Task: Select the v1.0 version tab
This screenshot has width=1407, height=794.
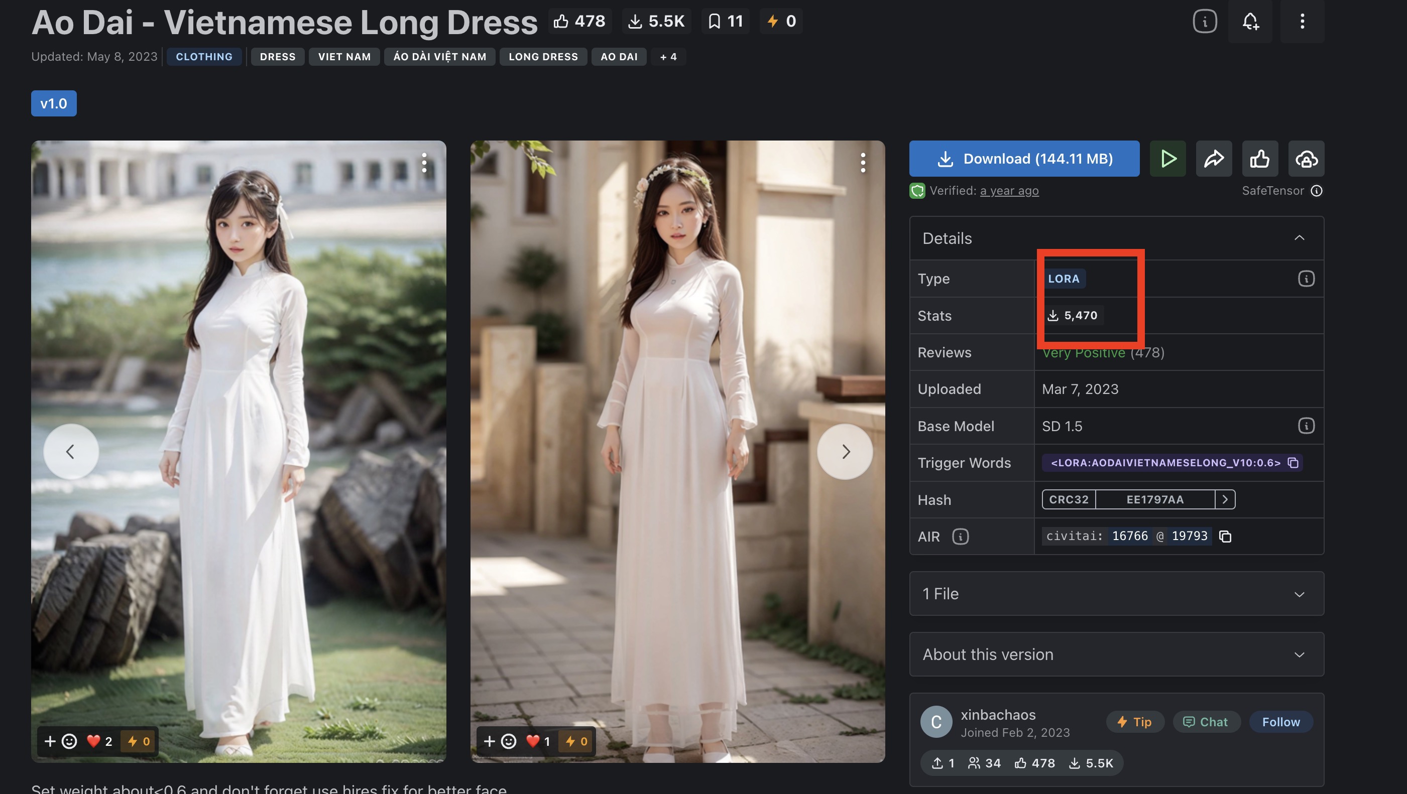Action: tap(54, 103)
